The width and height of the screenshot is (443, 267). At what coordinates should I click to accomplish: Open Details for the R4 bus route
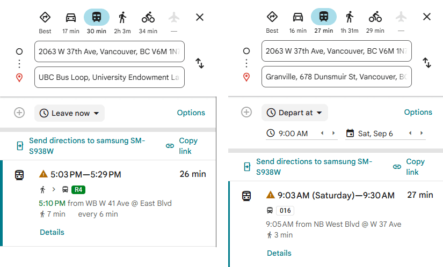coord(52,232)
